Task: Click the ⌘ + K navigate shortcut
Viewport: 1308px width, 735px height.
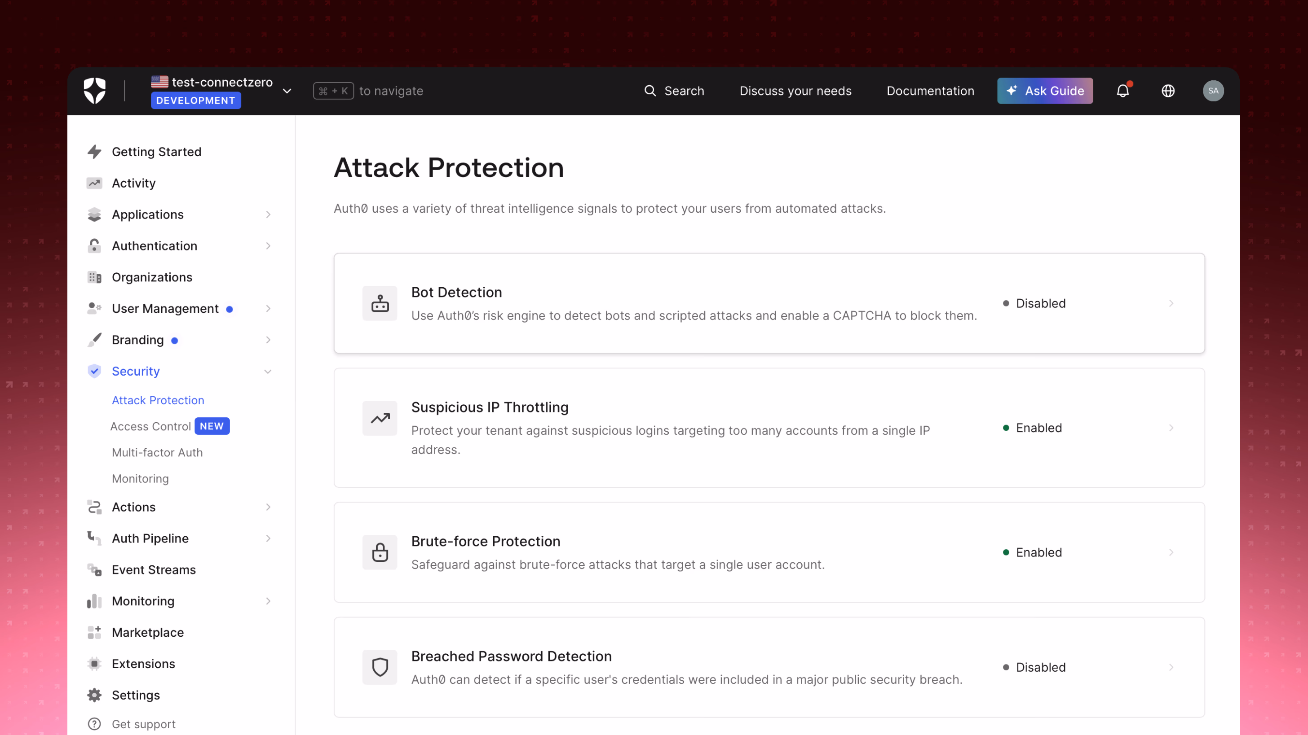Action: [x=333, y=91]
